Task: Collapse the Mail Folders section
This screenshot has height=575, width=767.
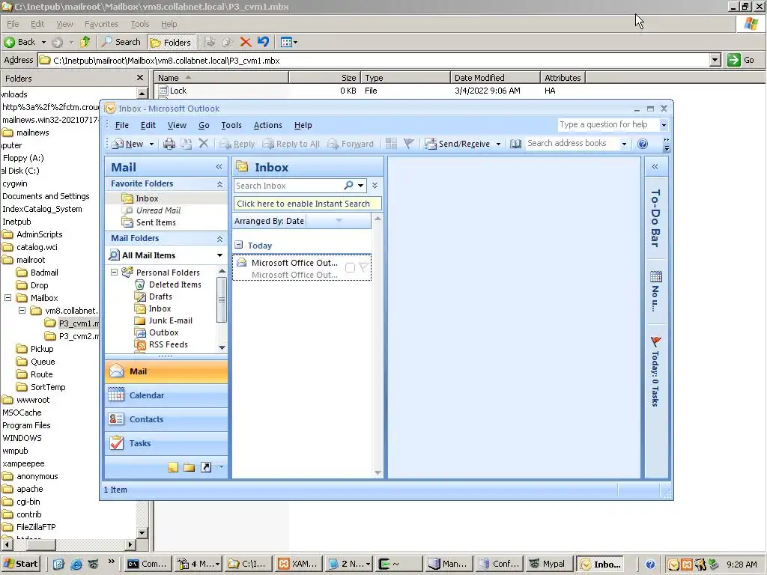Action: (219, 239)
